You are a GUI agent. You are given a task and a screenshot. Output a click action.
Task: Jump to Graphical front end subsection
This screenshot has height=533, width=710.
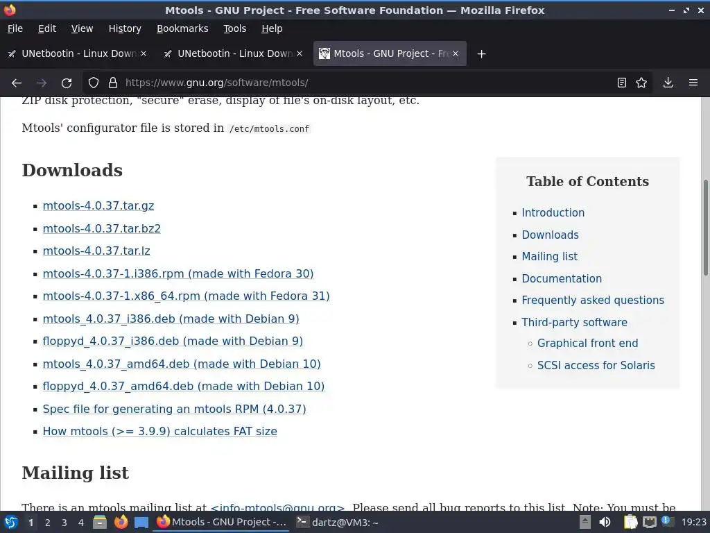tap(587, 343)
